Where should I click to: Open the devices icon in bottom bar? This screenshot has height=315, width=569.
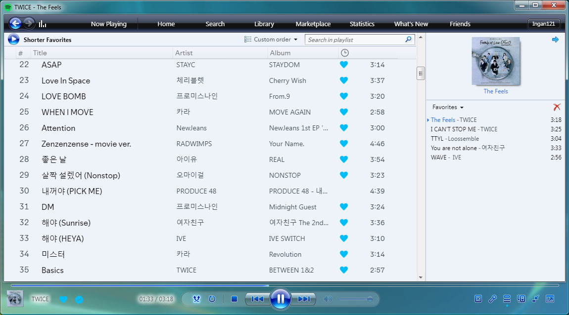521,299
